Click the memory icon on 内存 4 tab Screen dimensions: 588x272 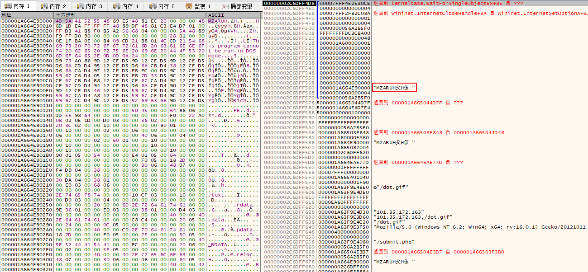point(117,6)
